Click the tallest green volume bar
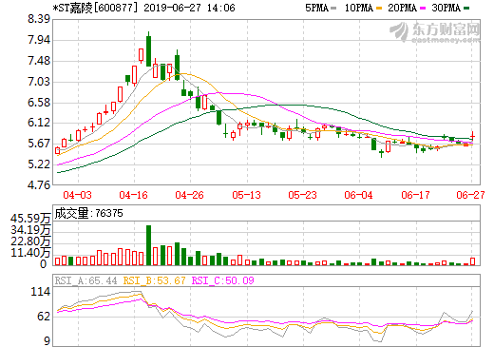 click(148, 245)
